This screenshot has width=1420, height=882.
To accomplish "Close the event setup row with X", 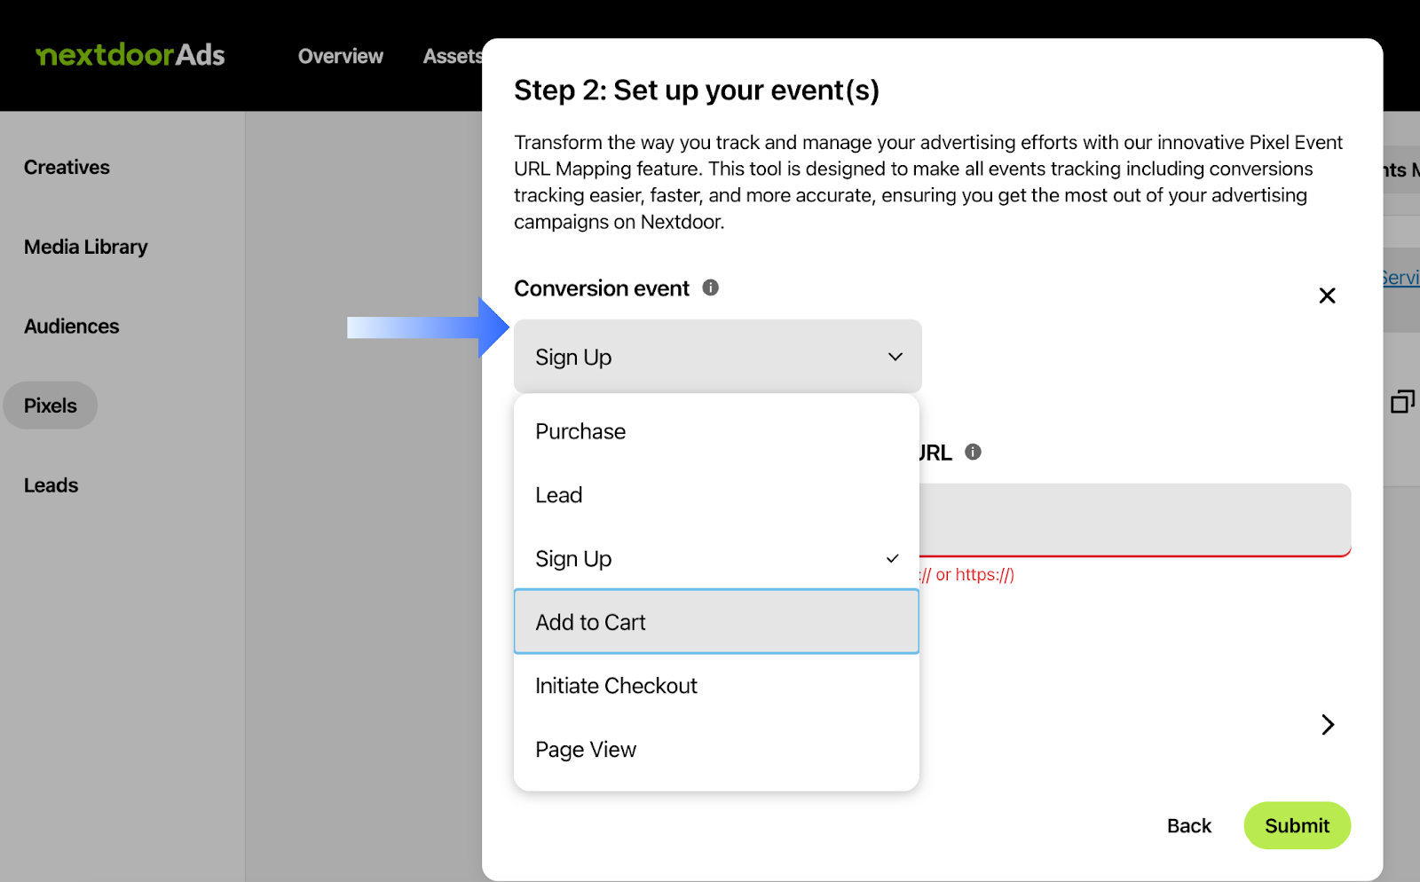I will point(1327,295).
